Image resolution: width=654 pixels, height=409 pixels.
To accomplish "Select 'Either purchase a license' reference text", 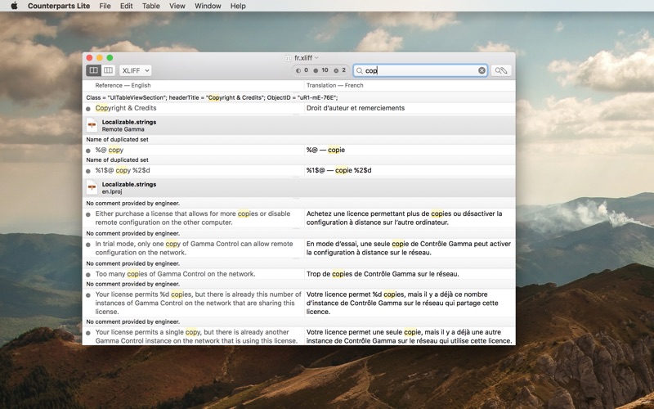I will pos(193,218).
